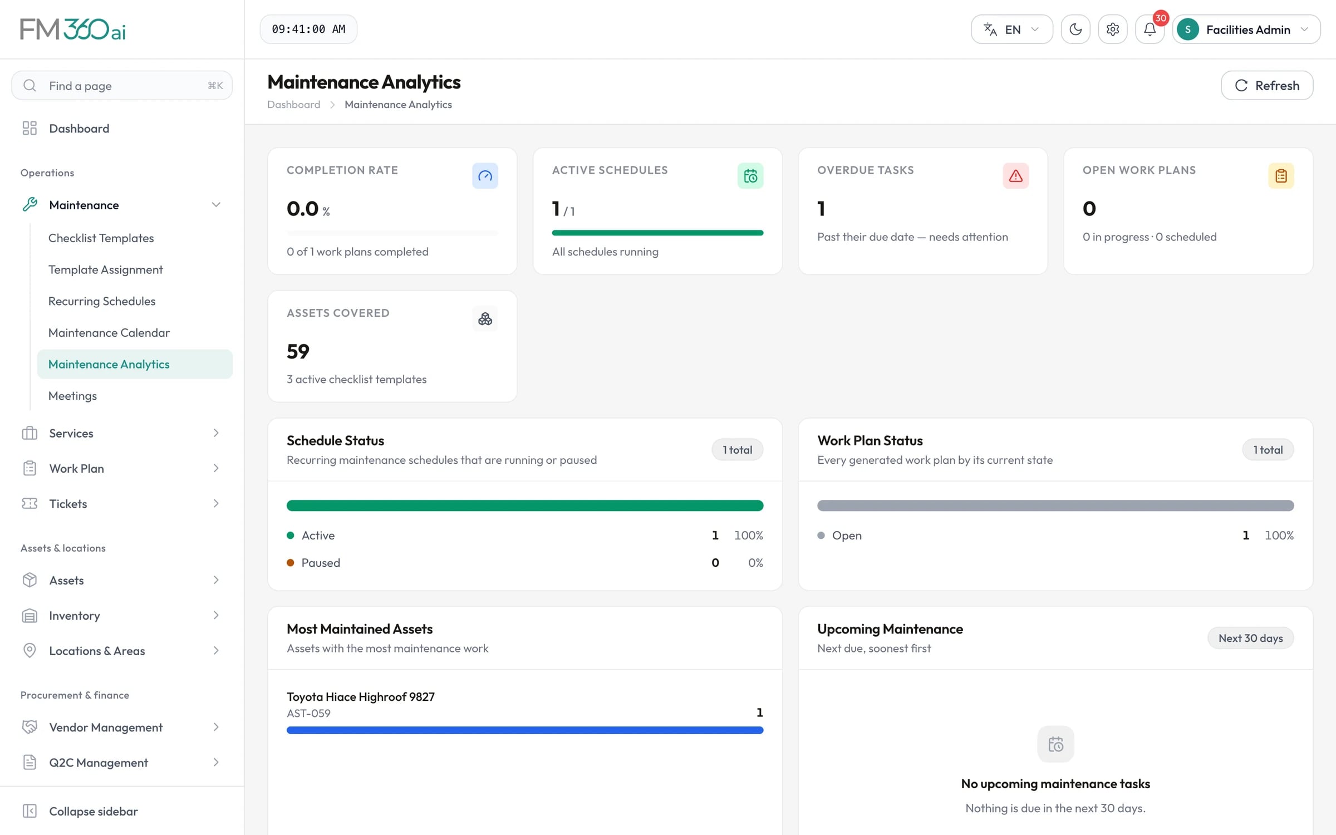Click the Work Plan clipboard icon
1336x835 pixels.
(x=30, y=469)
